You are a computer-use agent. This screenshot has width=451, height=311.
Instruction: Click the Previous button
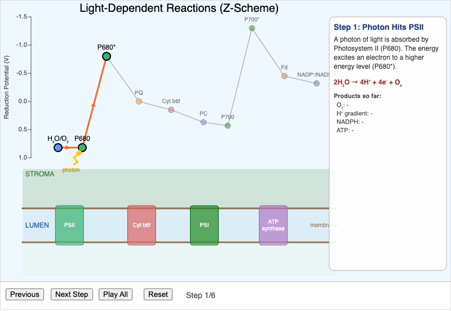coord(25,294)
